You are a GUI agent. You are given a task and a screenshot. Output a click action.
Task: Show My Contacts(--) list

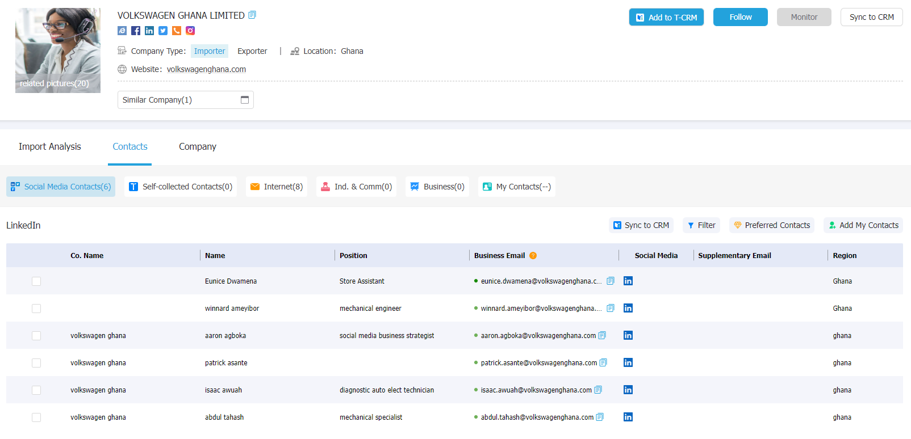click(x=517, y=187)
